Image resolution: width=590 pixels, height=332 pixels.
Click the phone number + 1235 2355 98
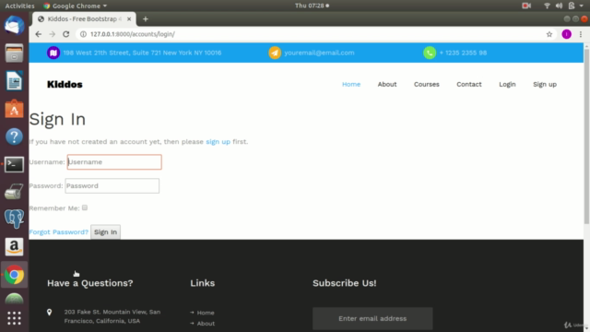(x=463, y=53)
